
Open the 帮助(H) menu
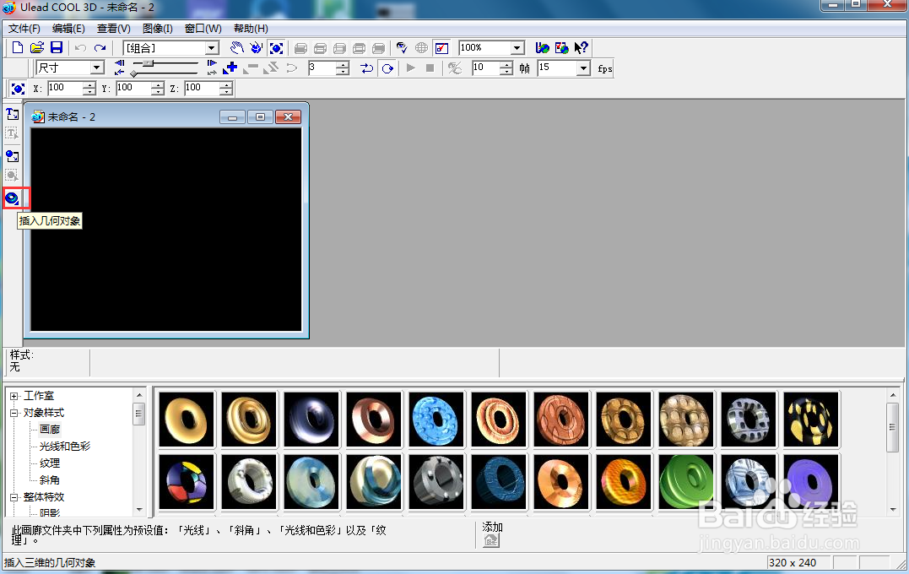[x=251, y=29]
